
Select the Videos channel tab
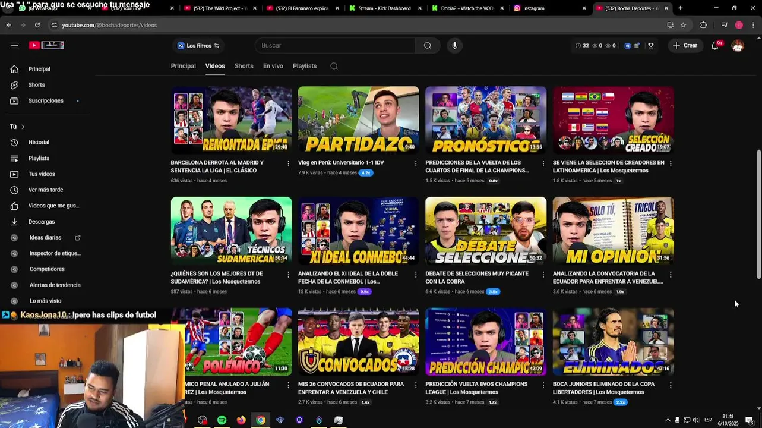215,66
